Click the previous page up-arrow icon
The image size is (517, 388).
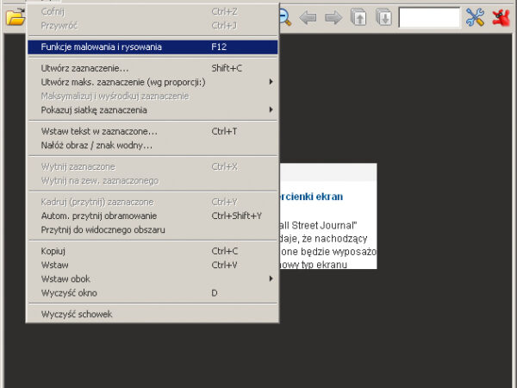(359, 17)
